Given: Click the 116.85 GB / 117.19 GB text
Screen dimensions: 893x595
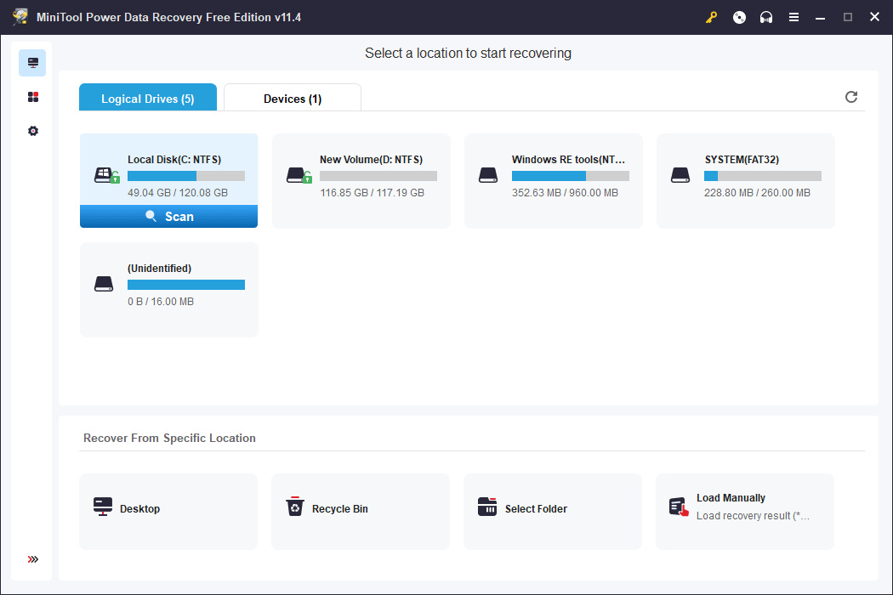Looking at the screenshot, I should [x=372, y=192].
